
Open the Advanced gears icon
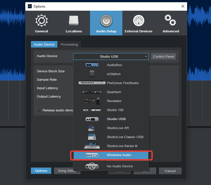point(170,20)
